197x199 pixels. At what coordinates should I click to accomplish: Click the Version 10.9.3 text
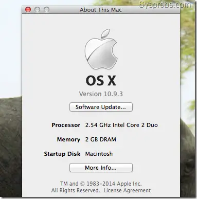[x=101, y=94]
